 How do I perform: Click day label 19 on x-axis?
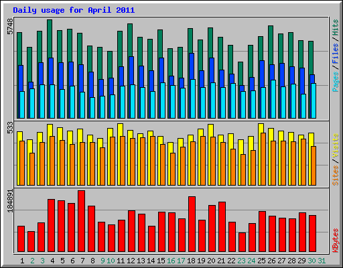tap(201, 261)
